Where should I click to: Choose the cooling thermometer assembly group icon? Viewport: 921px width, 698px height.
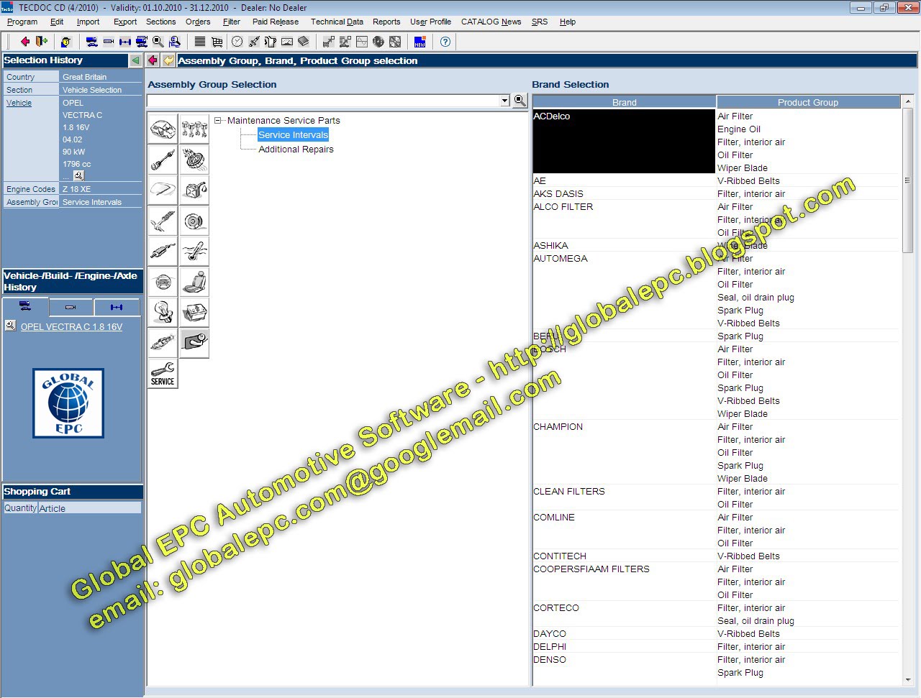[194, 252]
